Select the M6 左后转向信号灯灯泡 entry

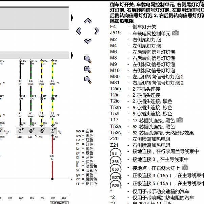click(143, 52)
